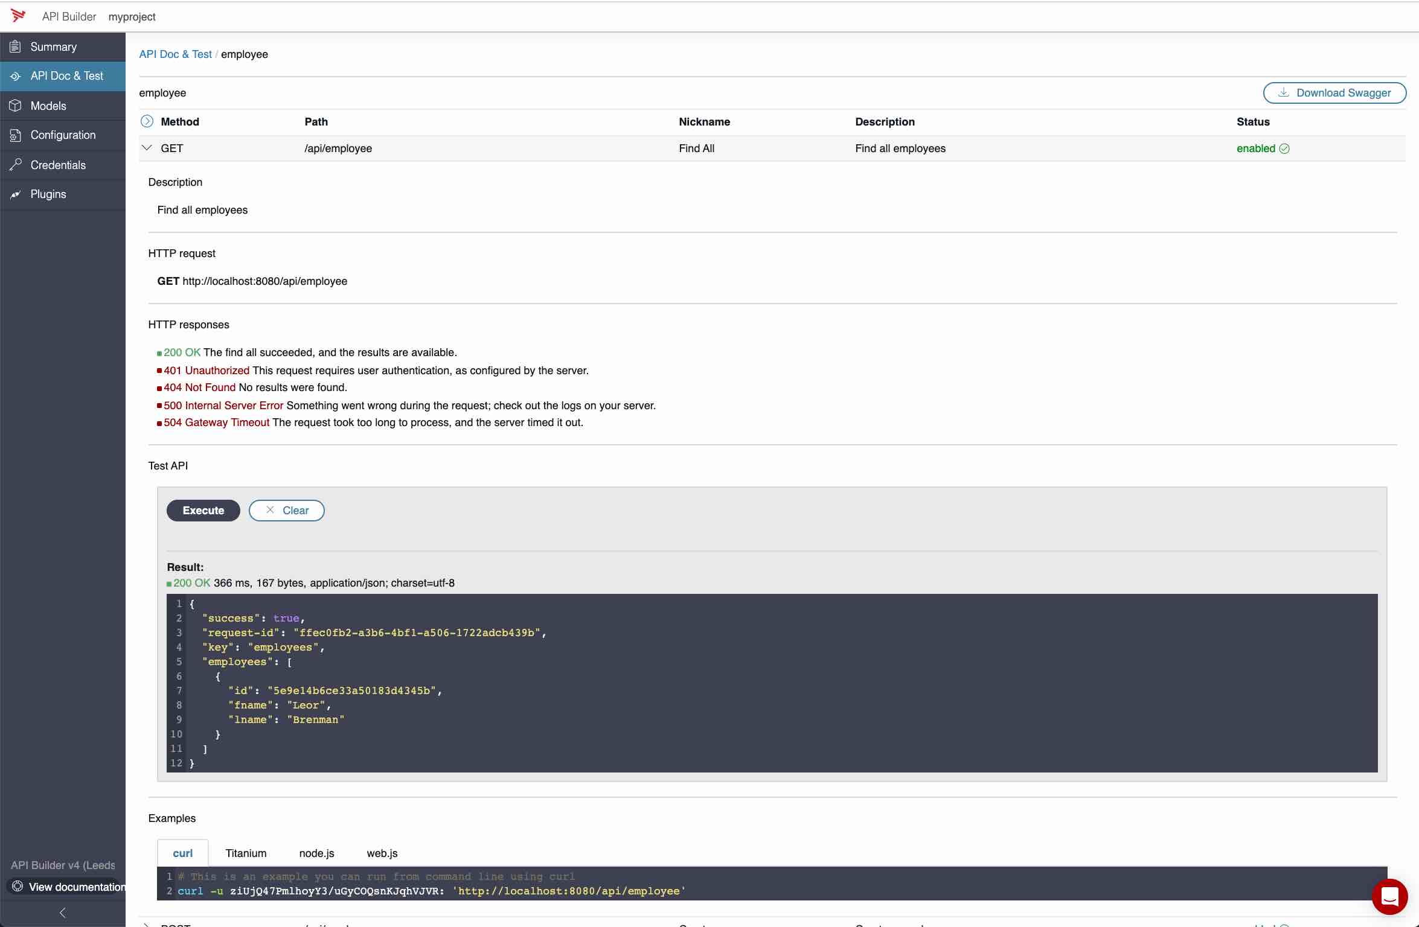Click the GET http://localhost:8080/api/employee request text
This screenshot has width=1419, height=927.
[x=252, y=281]
